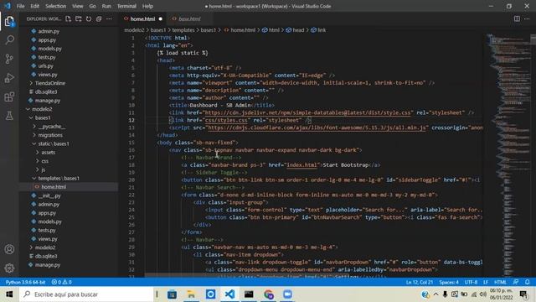Expand the __pycache__ folder

[x=52, y=127]
